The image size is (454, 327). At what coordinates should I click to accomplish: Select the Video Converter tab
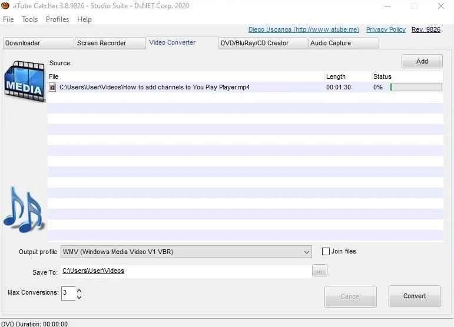[x=182, y=42]
